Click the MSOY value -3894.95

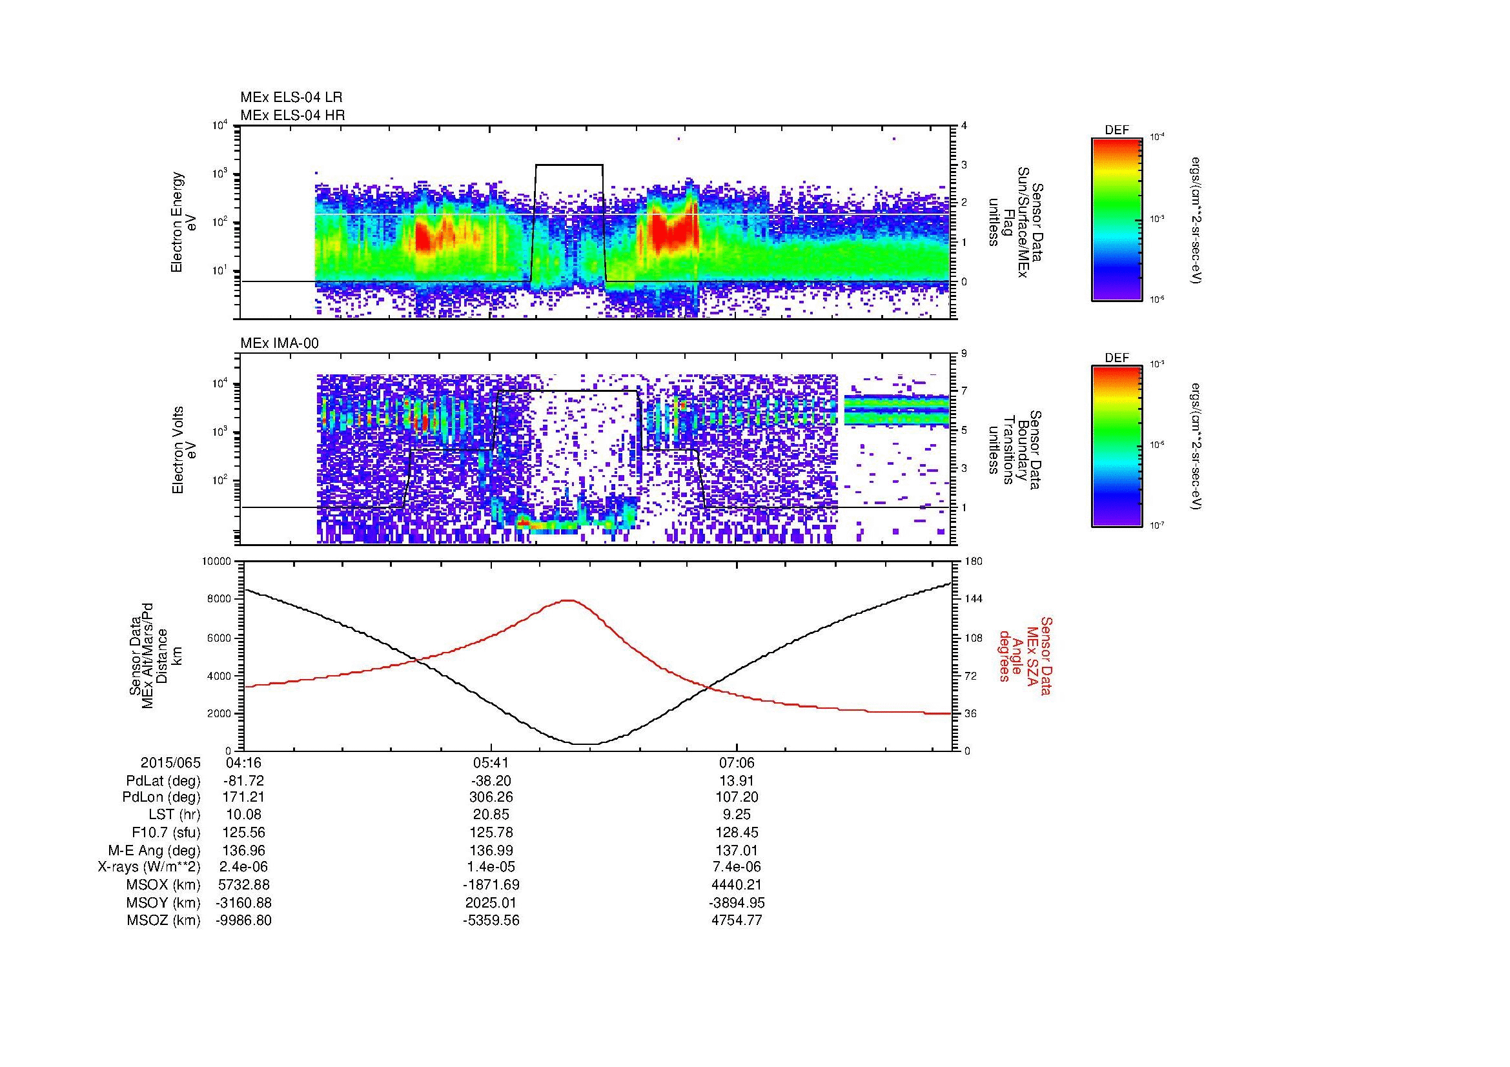(737, 902)
